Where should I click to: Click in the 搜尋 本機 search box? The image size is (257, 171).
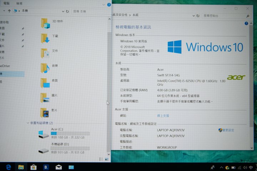coord(91,11)
